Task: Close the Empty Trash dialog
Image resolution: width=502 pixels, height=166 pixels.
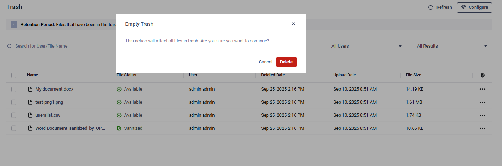Action: pyautogui.click(x=293, y=24)
